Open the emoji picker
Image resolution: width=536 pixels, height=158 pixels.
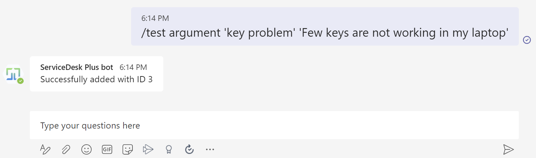86,149
